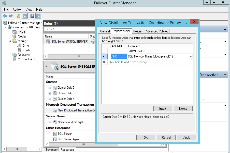Select the current row indicator arrow cell
The image size is (230, 153).
(x=105, y=56)
